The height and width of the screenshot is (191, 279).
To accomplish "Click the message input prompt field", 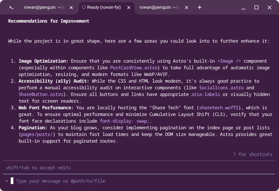I will (x=60, y=181).
